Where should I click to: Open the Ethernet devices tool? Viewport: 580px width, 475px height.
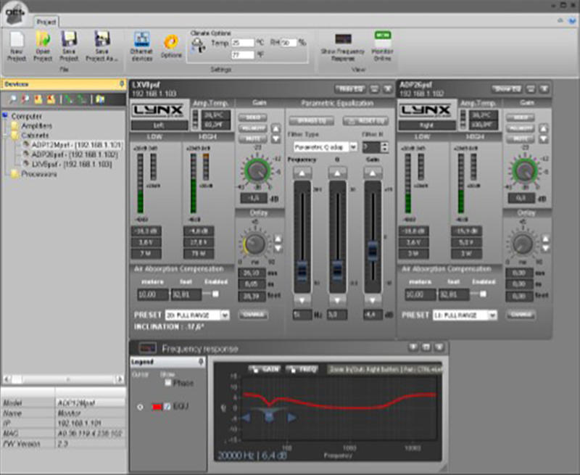click(x=141, y=40)
